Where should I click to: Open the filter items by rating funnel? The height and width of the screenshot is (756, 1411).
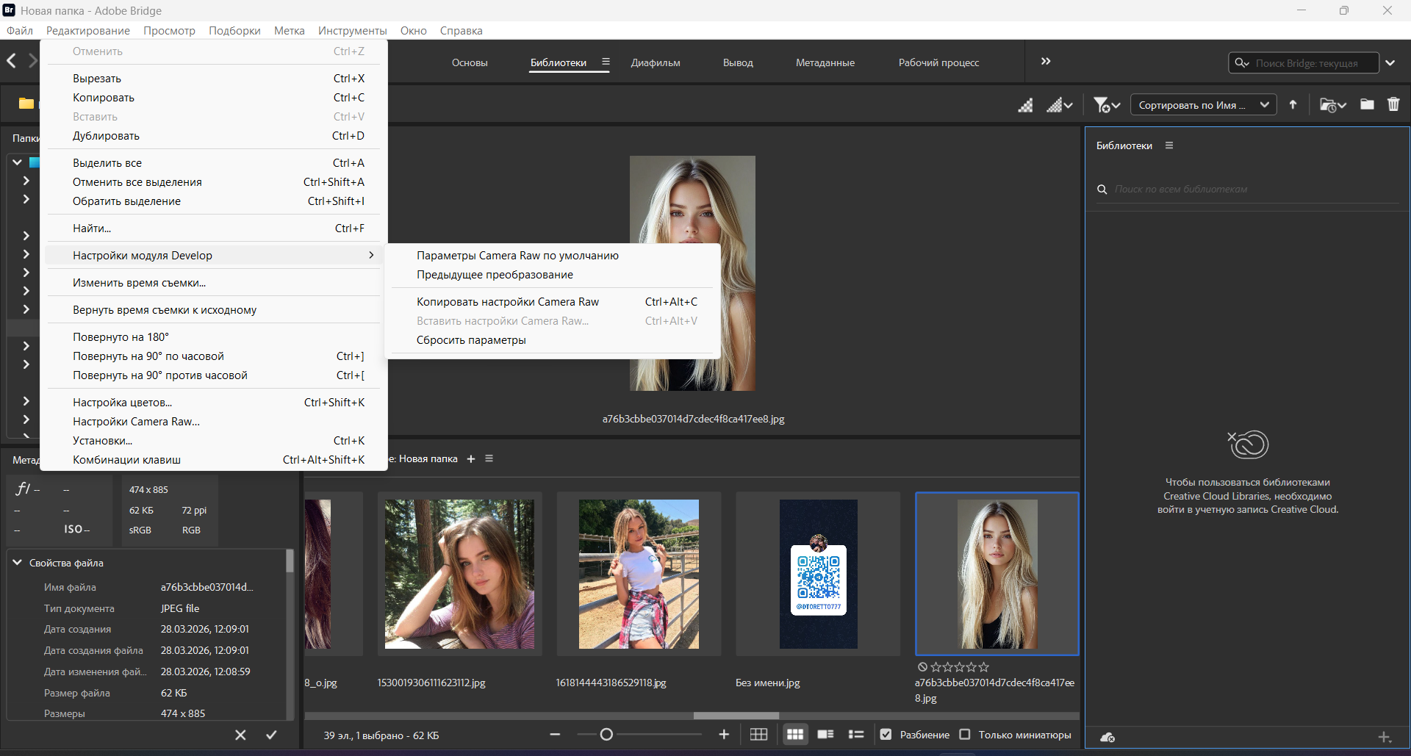[x=1105, y=105]
